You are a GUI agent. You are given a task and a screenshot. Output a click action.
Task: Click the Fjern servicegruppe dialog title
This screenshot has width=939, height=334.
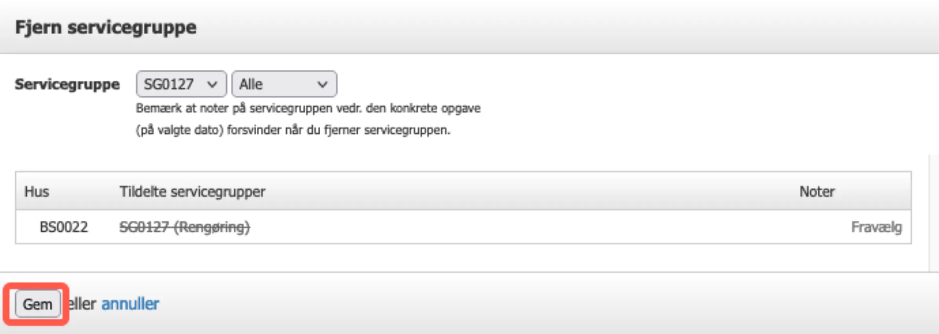(106, 27)
